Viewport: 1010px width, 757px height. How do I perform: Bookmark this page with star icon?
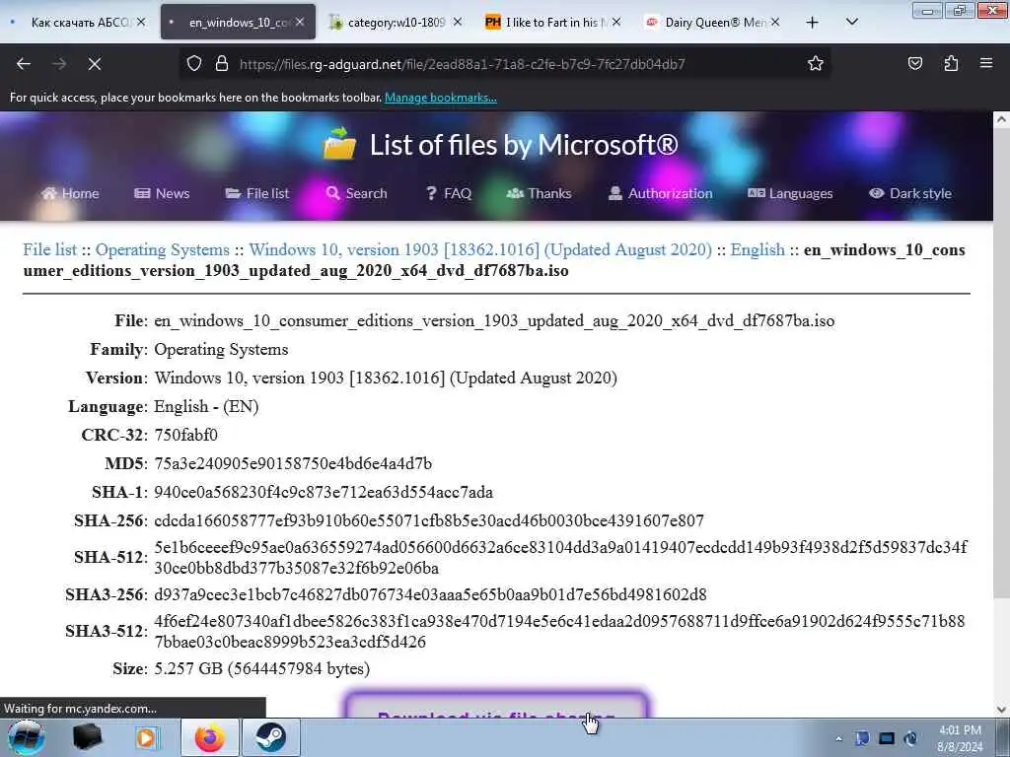[x=816, y=64]
